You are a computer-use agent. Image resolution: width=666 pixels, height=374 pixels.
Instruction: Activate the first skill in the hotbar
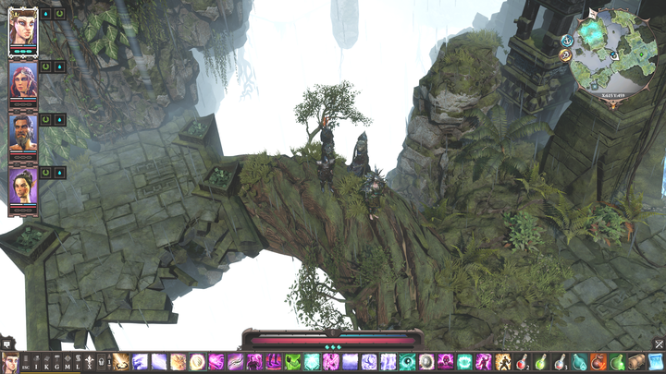click(121, 362)
